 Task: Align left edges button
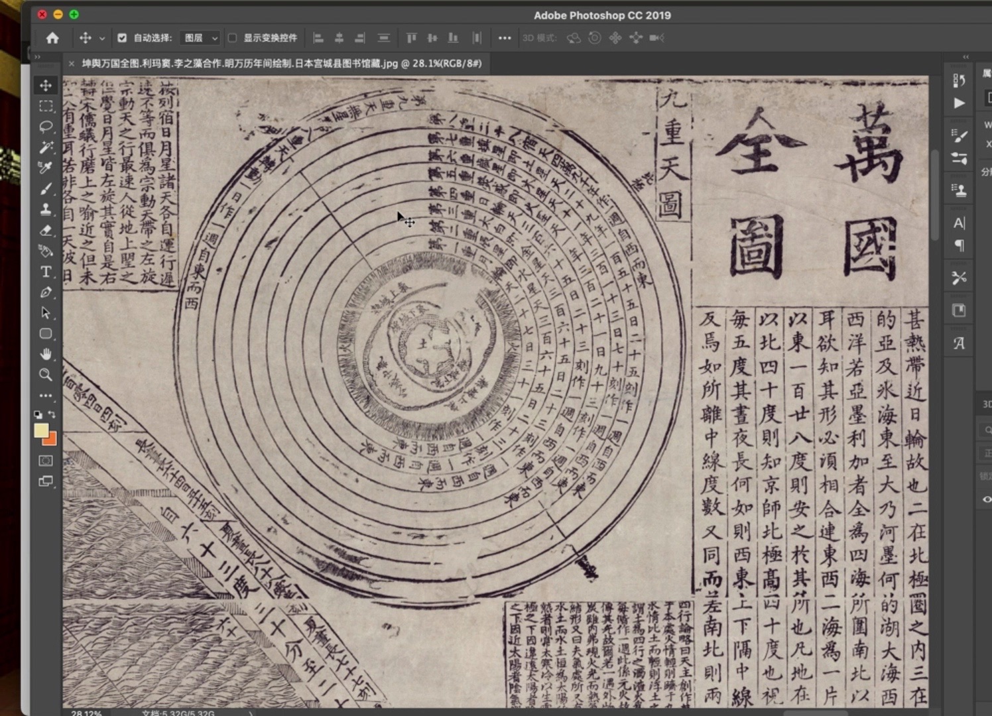318,38
